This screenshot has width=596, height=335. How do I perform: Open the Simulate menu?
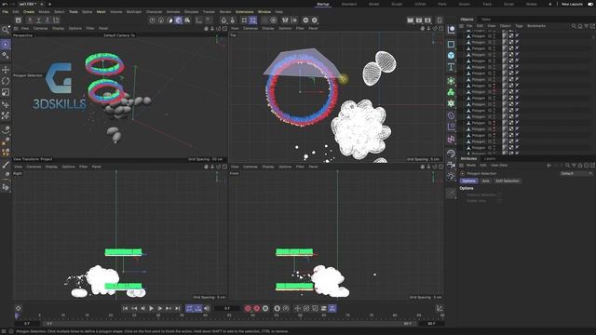[191, 12]
